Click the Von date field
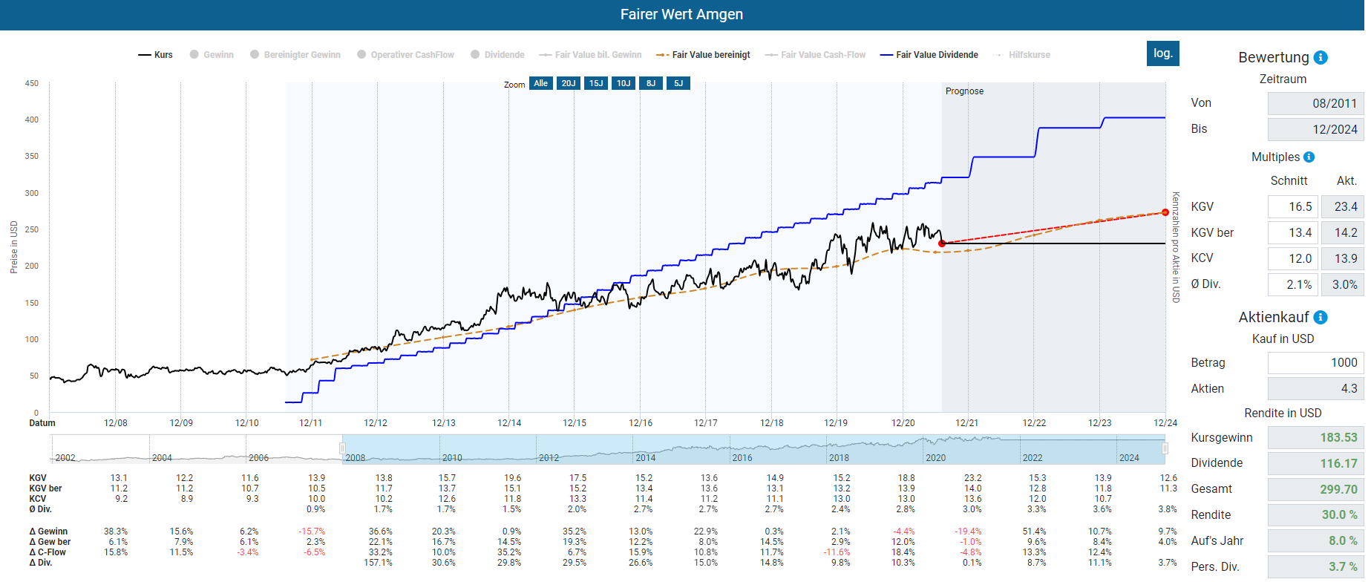This screenshot has height=582, width=1371. click(x=1315, y=104)
